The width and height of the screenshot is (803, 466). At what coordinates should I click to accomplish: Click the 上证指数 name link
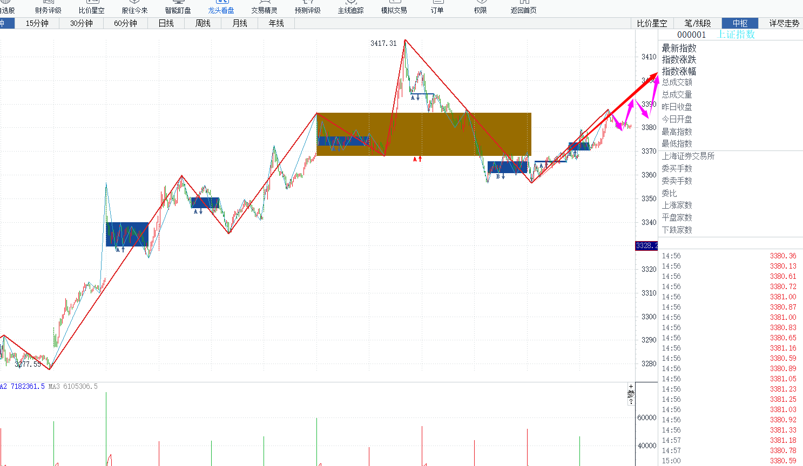736,35
